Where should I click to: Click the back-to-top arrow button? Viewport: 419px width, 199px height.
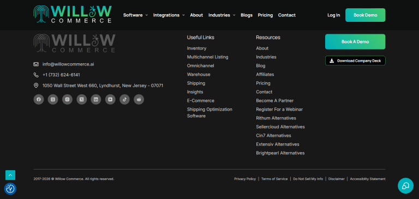click(x=10, y=175)
